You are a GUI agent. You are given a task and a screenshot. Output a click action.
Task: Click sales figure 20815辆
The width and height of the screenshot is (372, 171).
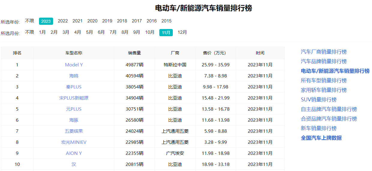click(x=134, y=164)
